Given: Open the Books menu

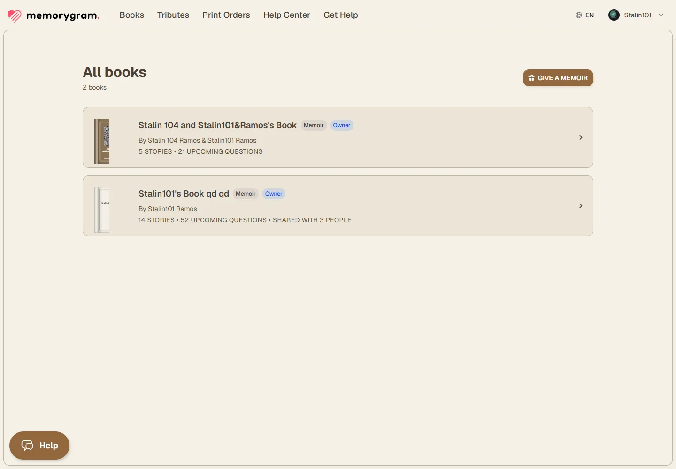Looking at the screenshot, I should click(x=132, y=15).
